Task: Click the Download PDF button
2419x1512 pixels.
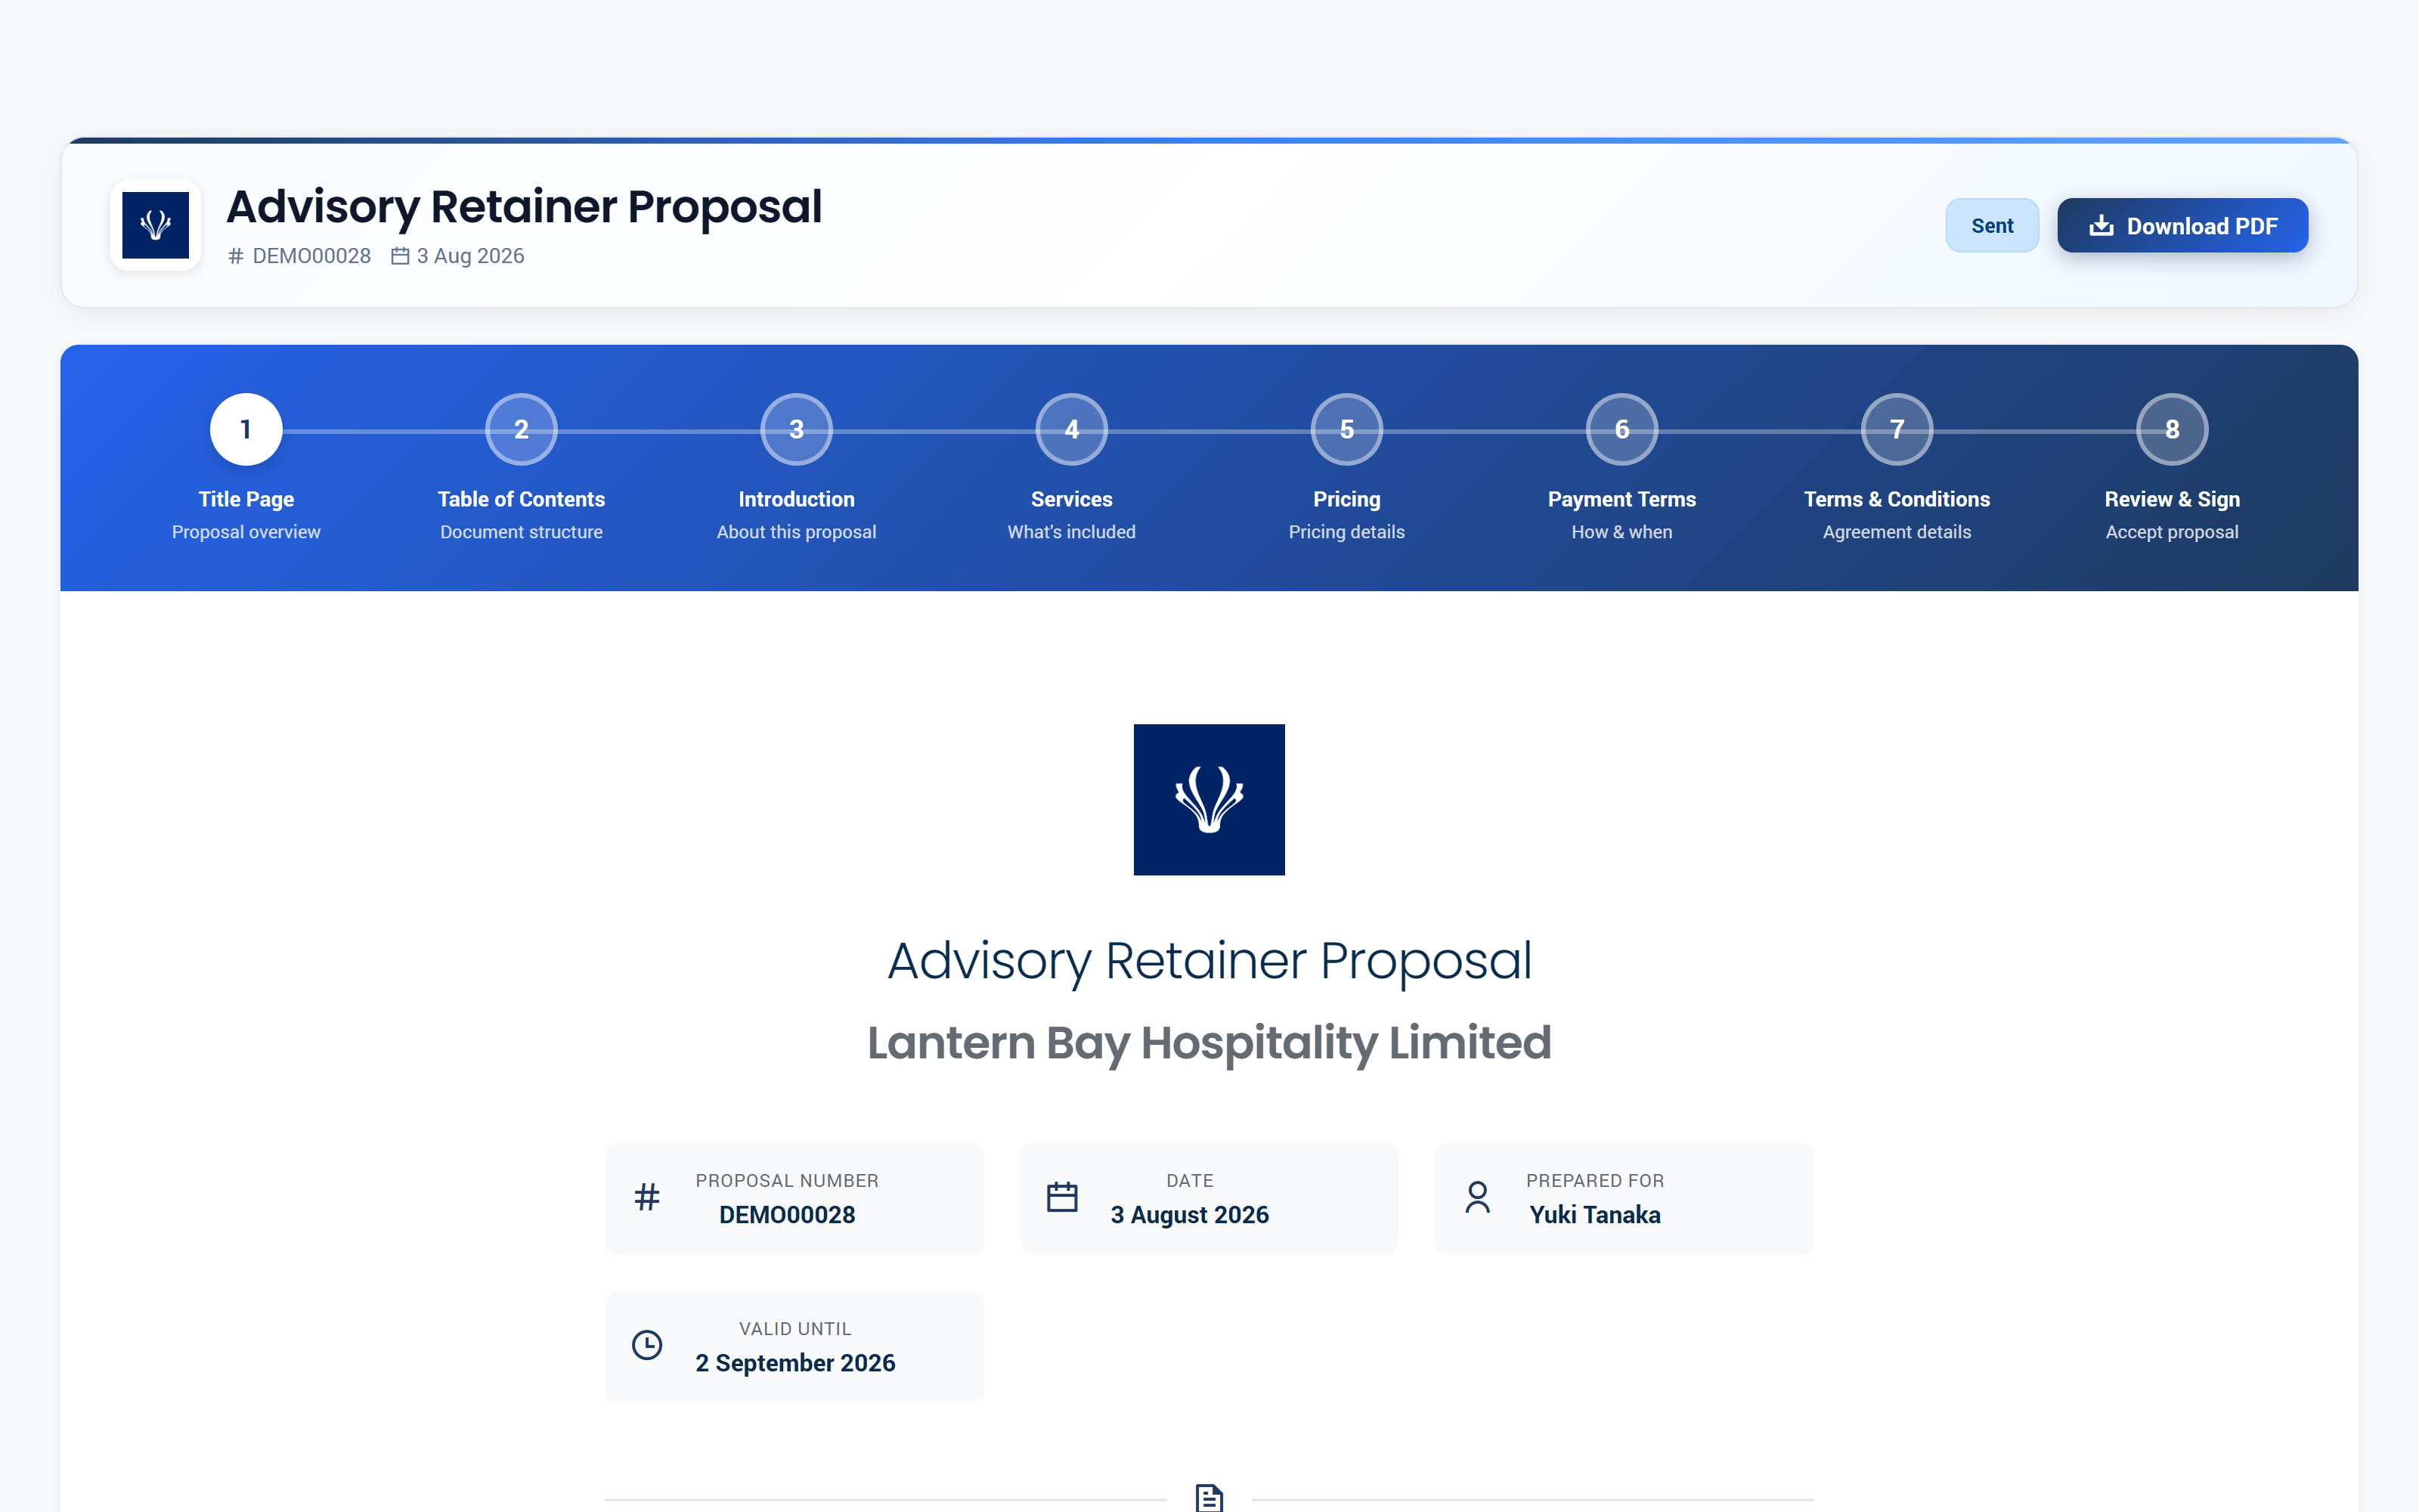Action: coord(2182,226)
